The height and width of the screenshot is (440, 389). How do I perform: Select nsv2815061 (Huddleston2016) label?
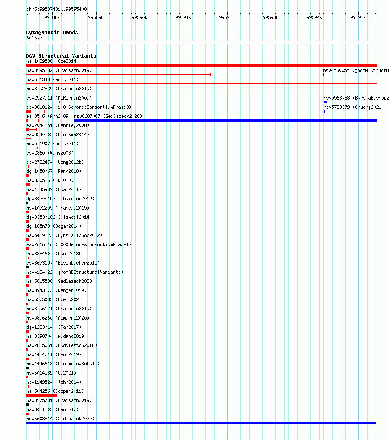62,345
